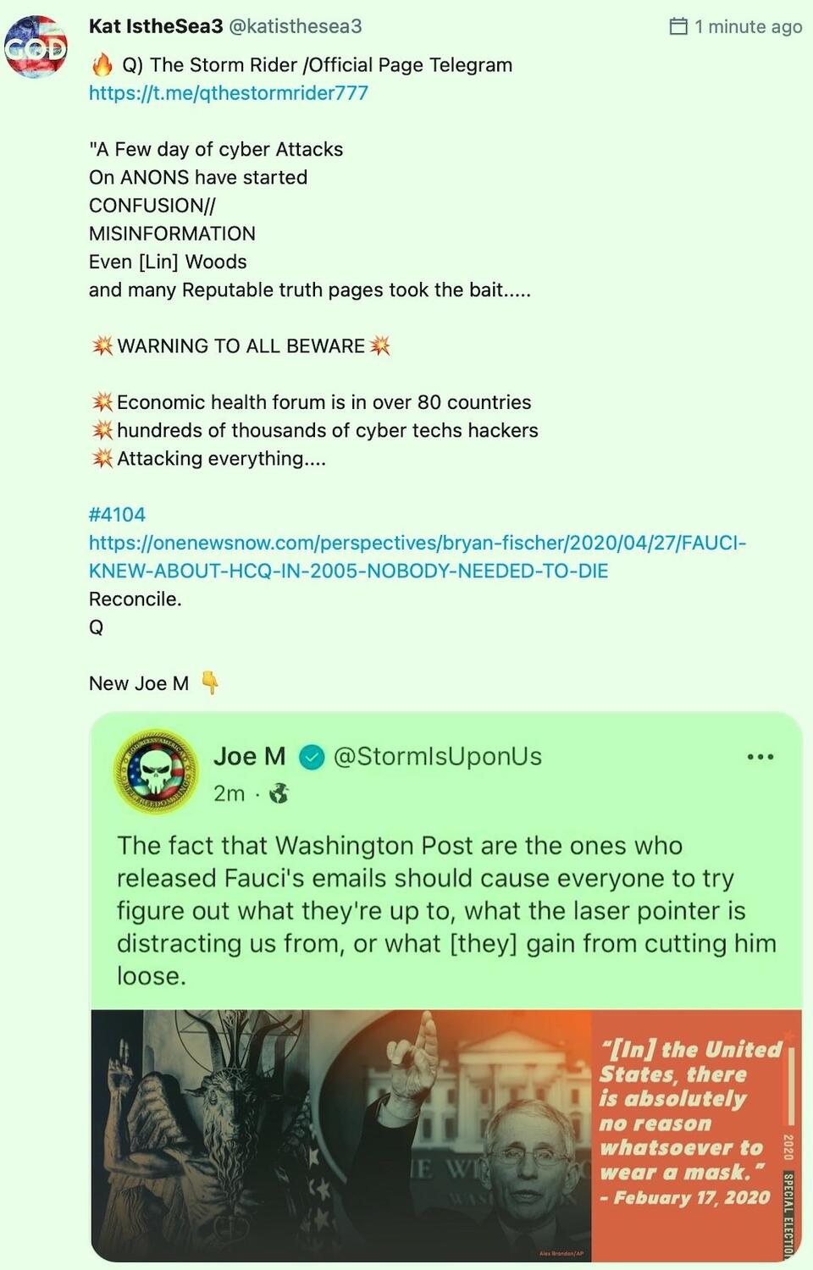
Task: Open the onenewsnow.com Fauci HCQ article link
Action: pos(417,556)
